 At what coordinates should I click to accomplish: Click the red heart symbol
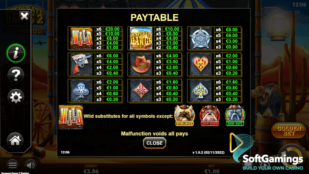coord(201,64)
